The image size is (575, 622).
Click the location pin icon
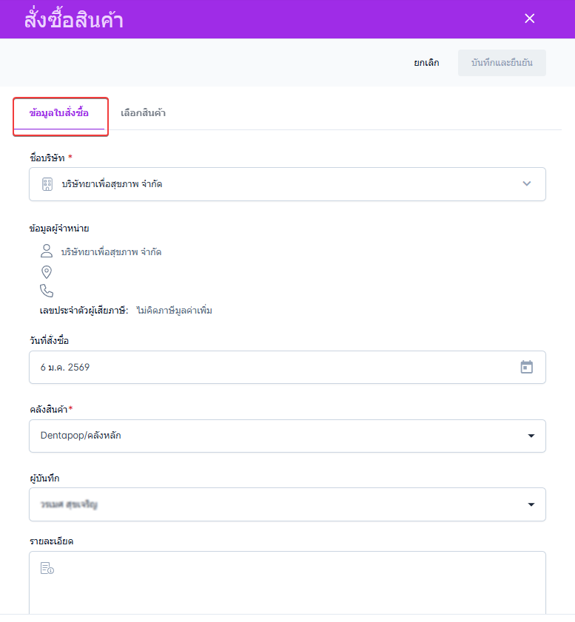click(x=47, y=272)
